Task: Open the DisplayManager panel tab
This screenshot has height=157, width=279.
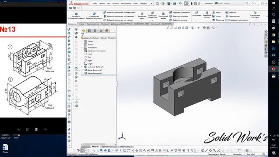Action: point(107,31)
